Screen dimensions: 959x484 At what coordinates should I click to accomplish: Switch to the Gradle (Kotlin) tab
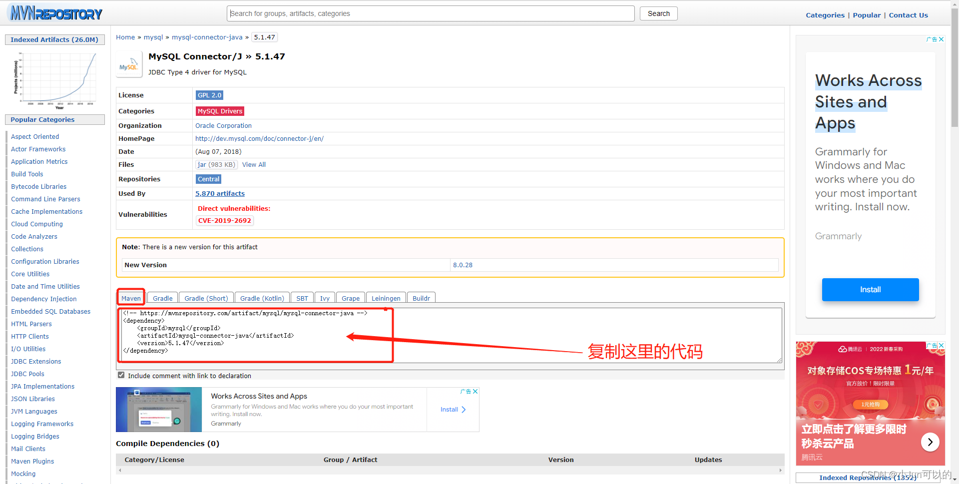[x=262, y=298]
